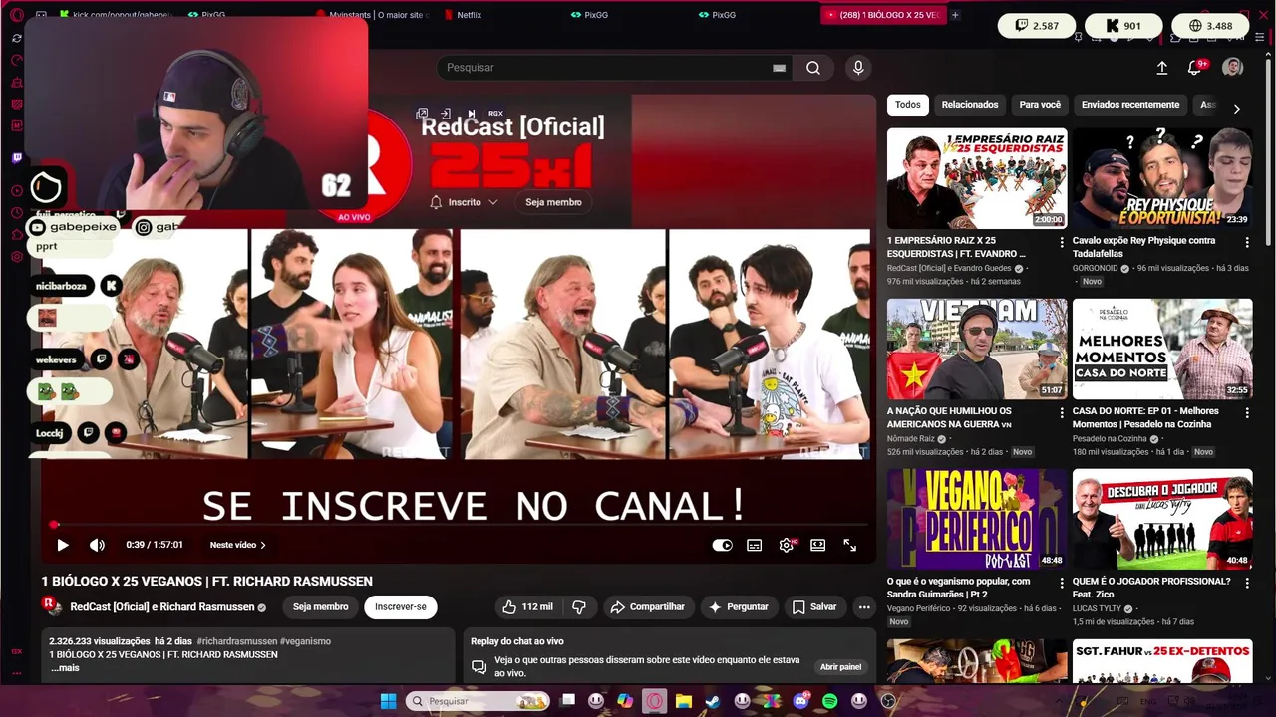1276x717 pixels.
Task: Open options menu for Quem é o Jogador Profissional
Action: pyautogui.click(x=1246, y=583)
